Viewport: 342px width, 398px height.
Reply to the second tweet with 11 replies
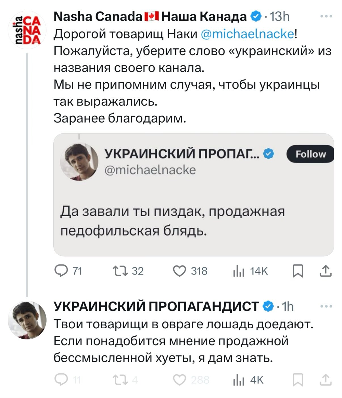tap(60, 380)
